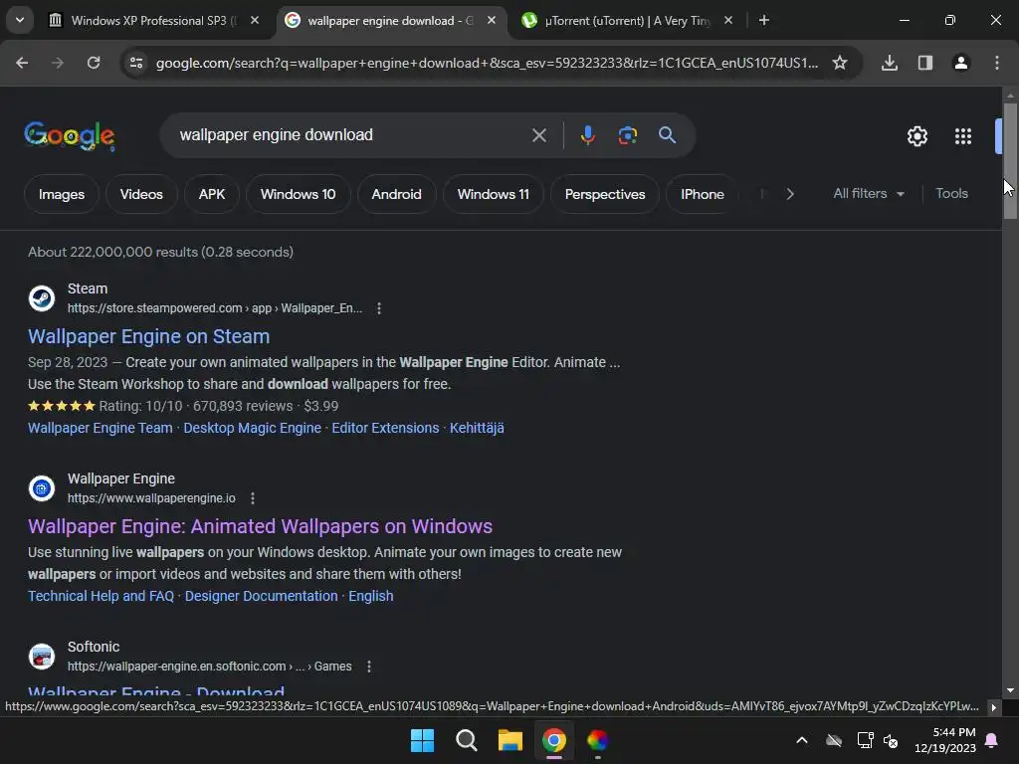This screenshot has width=1019, height=764.
Task: Open Designer Documentation link
Action: (262, 597)
